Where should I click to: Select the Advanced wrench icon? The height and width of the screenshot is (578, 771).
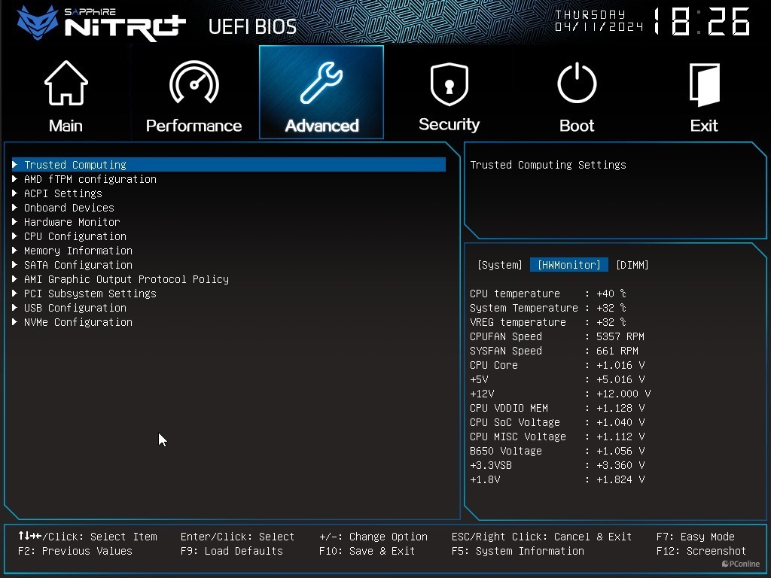tap(322, 83)
